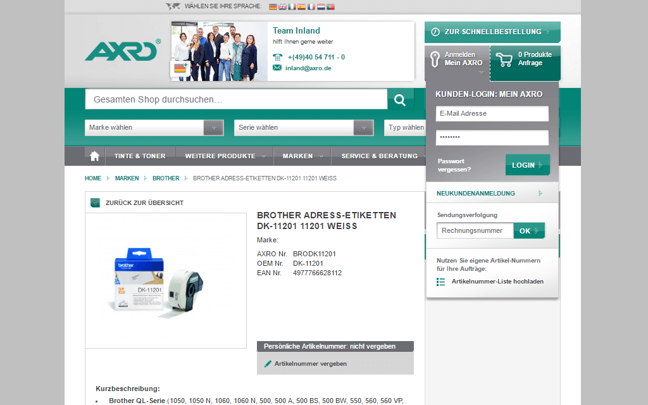Click the product title Brother Adress-Etiketten

click(x=327, y=221)
